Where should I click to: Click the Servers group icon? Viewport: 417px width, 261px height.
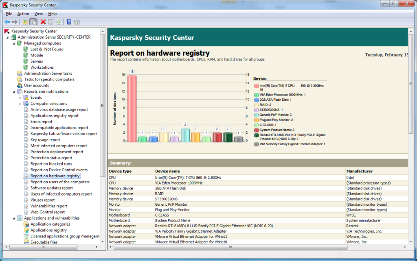pos(26,61)
